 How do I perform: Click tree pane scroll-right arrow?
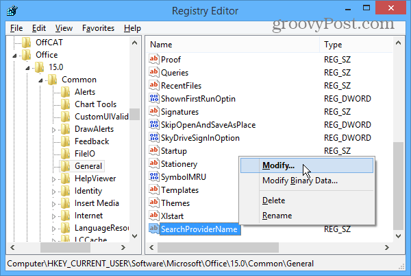tap(123, 247)
